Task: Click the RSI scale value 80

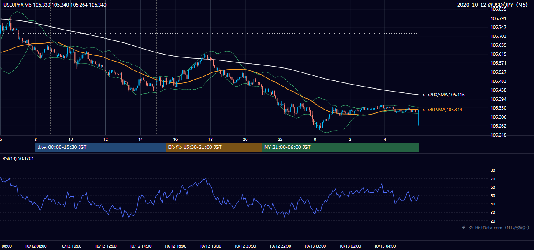Action: pyautogui.click(x=493, y=170)
